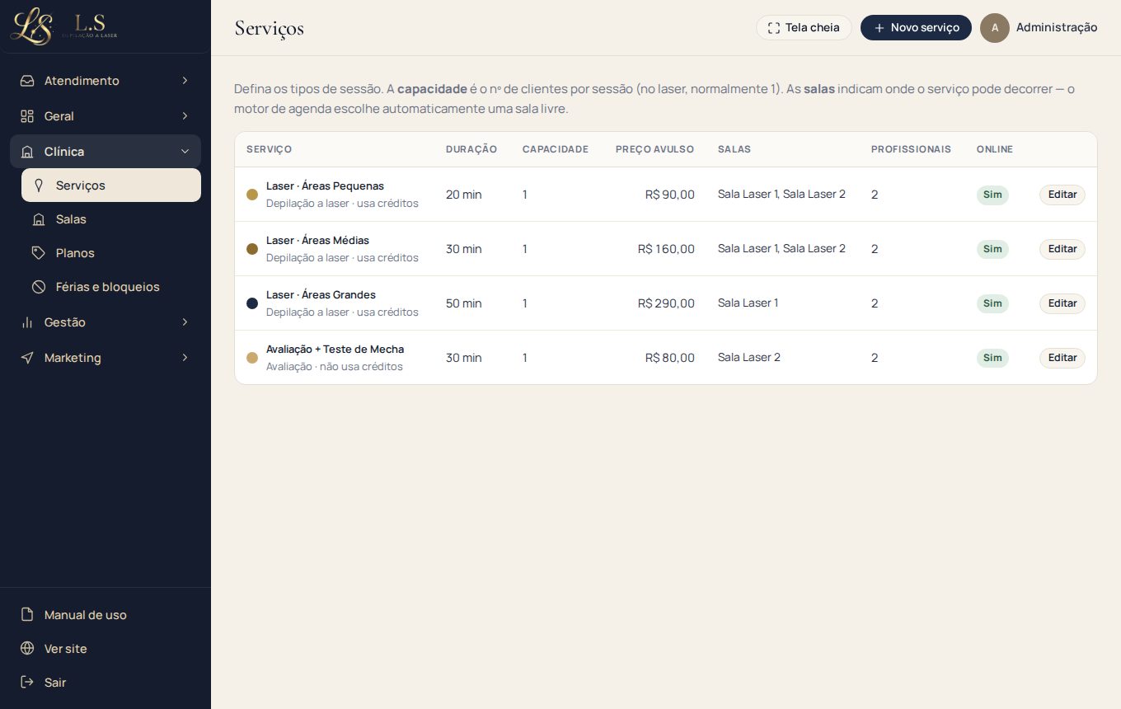Edit the Laser Áreas Grandes service
Image resolution: width=1121 pixels, height=709 pixels.
pos(1062,303)
